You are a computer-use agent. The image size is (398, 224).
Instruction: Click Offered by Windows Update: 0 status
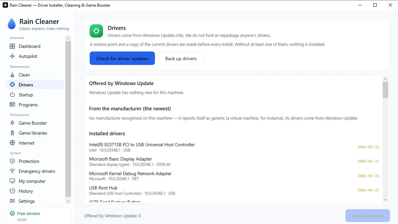click(112, 216)
